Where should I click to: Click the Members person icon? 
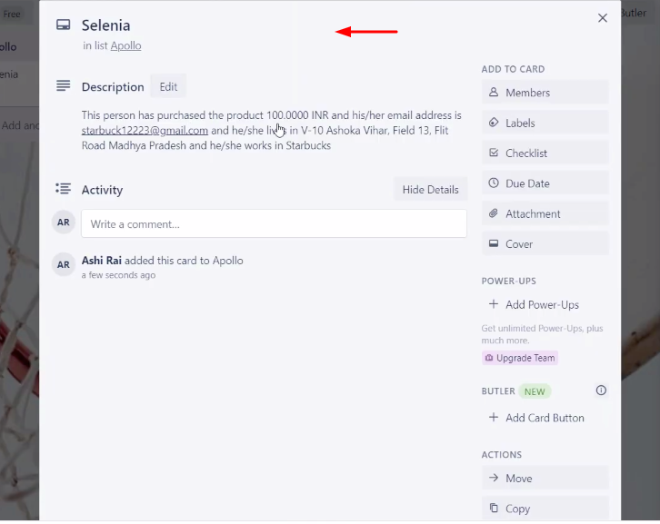point(494,92)
